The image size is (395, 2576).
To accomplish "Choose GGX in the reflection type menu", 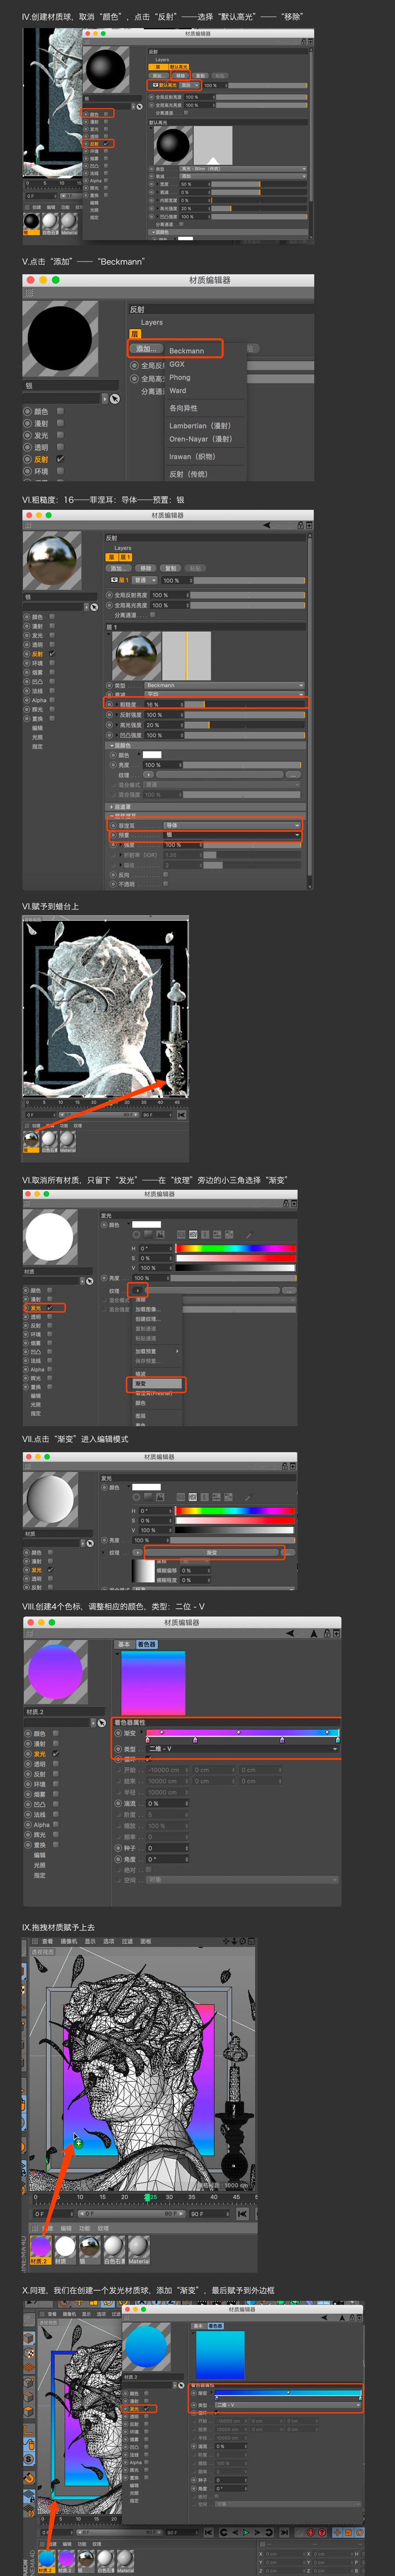I will tap(176, 364).
